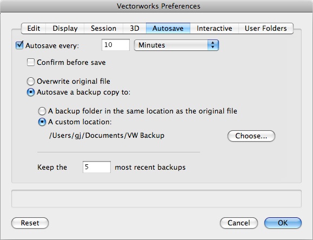Select the Session tab
This screenshot has width=313, height=240.
click(103, 28)
